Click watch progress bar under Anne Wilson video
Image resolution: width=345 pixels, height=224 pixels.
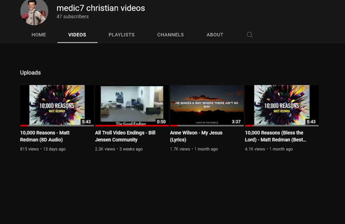tap(207, 126)
